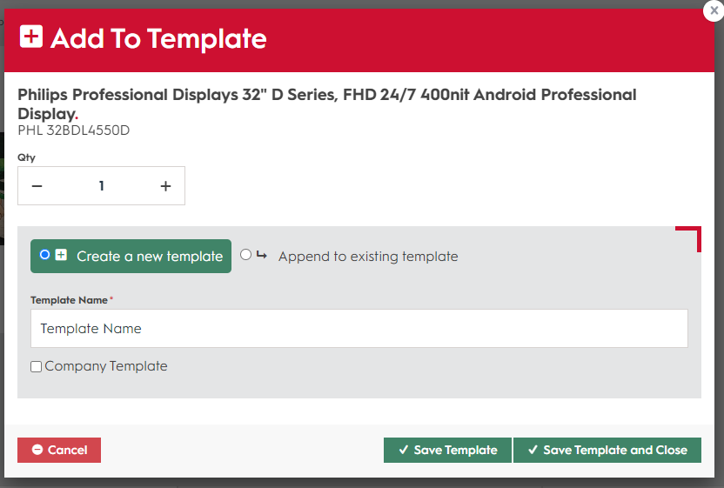
Task: Click the Template Name field label
Action: 70,300
